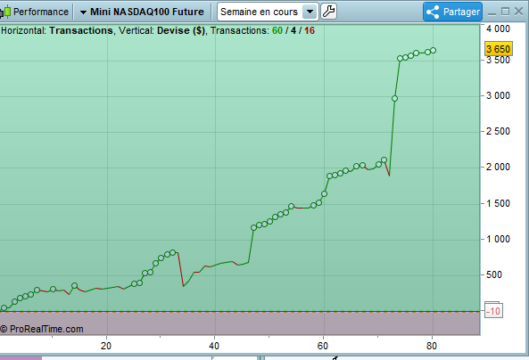Click the 4 000 vertical axis value
The width and height of the screenshot is (529, 360).
pos(498,29)
